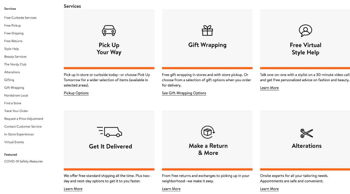Go to Beauty Services in sidebar
This screenshot has height=194, width=350.
click(15, 57)
